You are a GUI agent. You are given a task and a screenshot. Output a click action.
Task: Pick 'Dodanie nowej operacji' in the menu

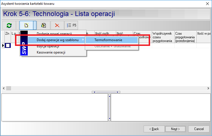coord(54,34)
